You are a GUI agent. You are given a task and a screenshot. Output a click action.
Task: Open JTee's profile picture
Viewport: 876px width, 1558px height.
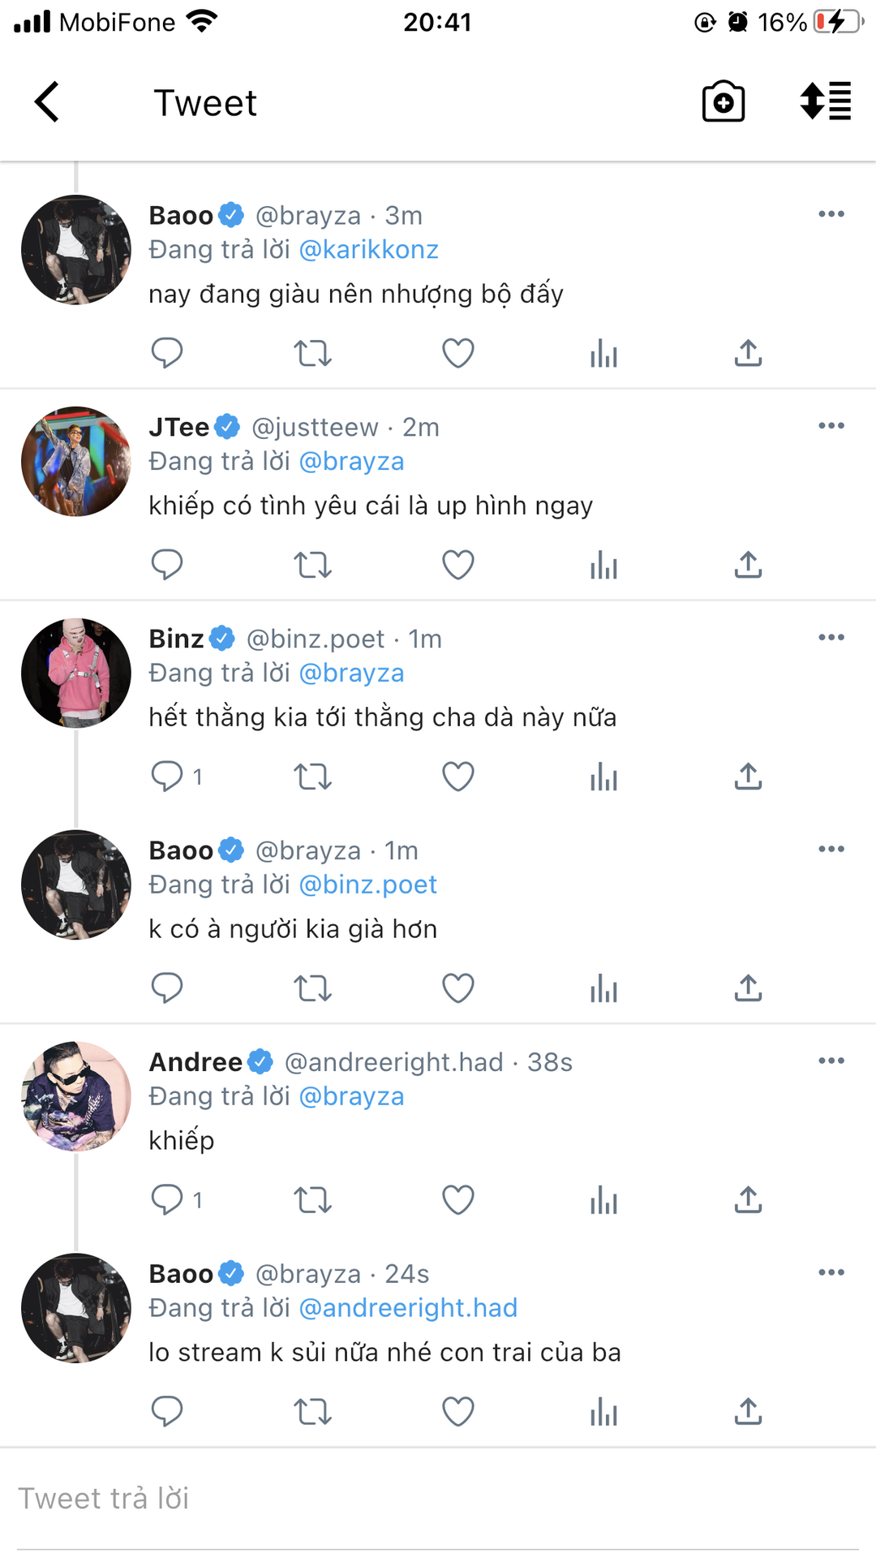click(76, 462)
